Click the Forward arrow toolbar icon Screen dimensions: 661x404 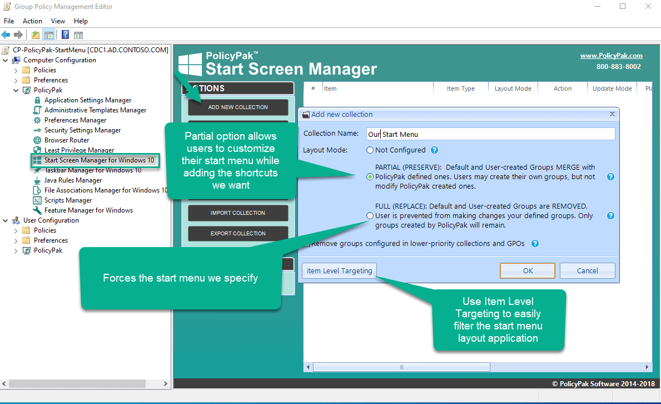coord(18,35)
